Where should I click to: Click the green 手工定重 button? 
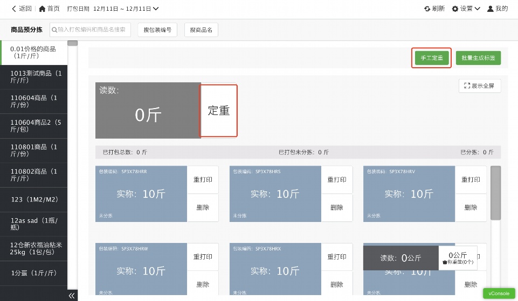click(x=431, y=58)
